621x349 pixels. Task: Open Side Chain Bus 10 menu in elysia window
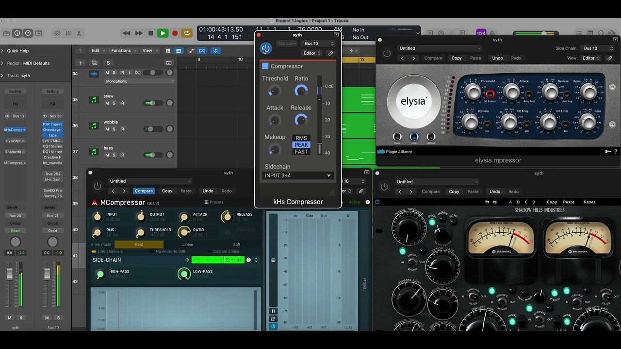(x=598, y=48)
